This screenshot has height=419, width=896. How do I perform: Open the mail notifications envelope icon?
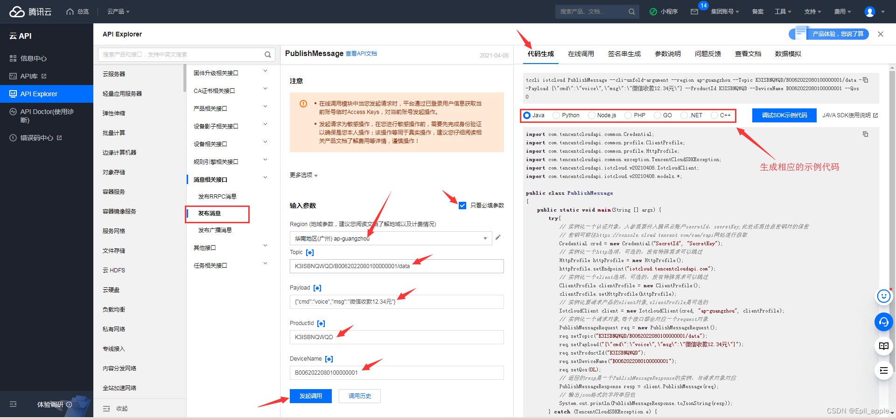click(x=694, y=12)
